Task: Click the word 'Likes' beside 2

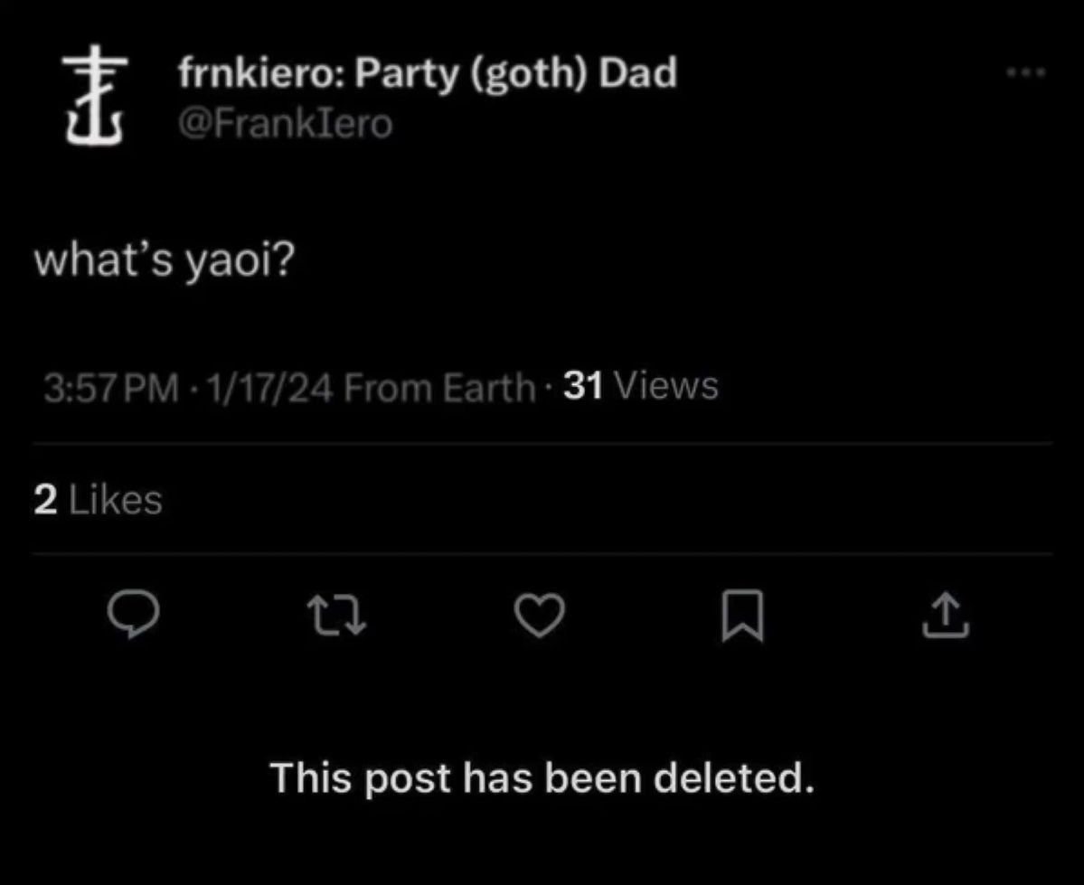Action: point(115,499)
